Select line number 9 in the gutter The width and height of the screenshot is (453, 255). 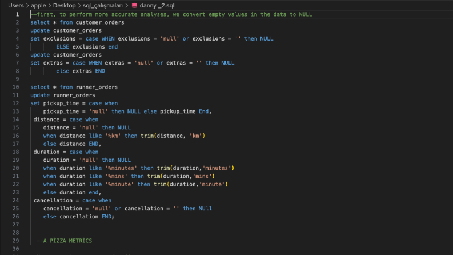[x=17, y=79]
